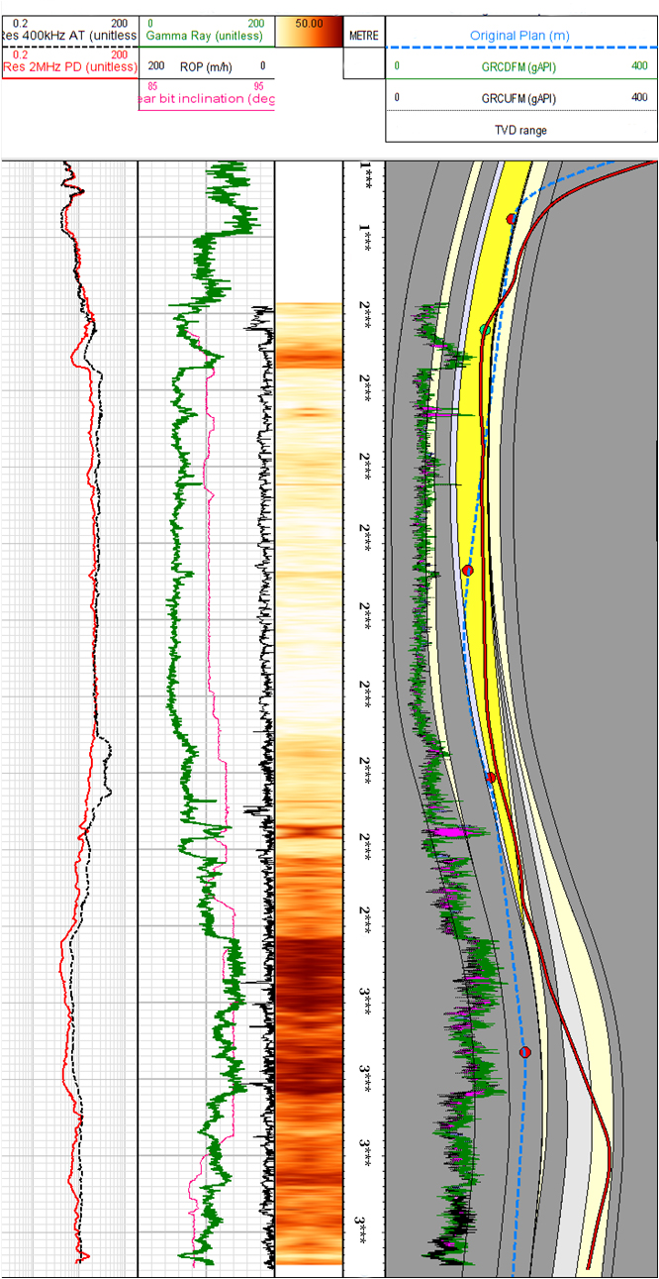Select the second red marker from the top

[x=468, y=571]
